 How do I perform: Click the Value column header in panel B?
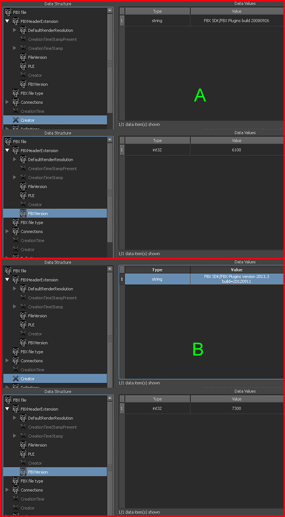coord(237,270)
